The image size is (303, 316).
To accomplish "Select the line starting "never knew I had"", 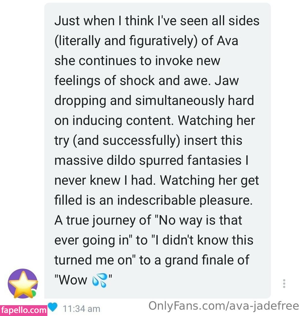I will point(156,180).
